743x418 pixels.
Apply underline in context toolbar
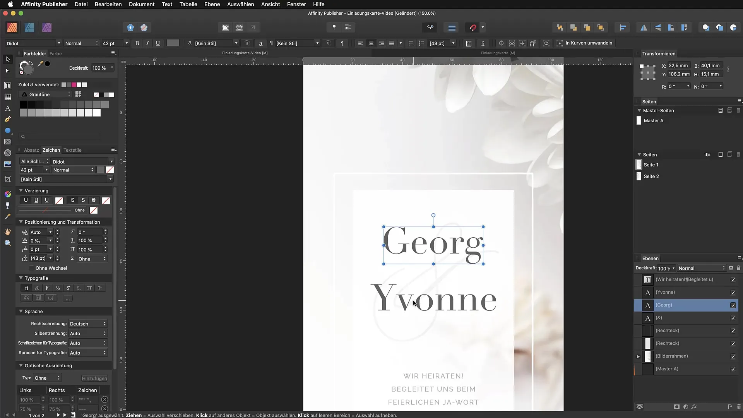pyautogui.click(x=158, y=43)
